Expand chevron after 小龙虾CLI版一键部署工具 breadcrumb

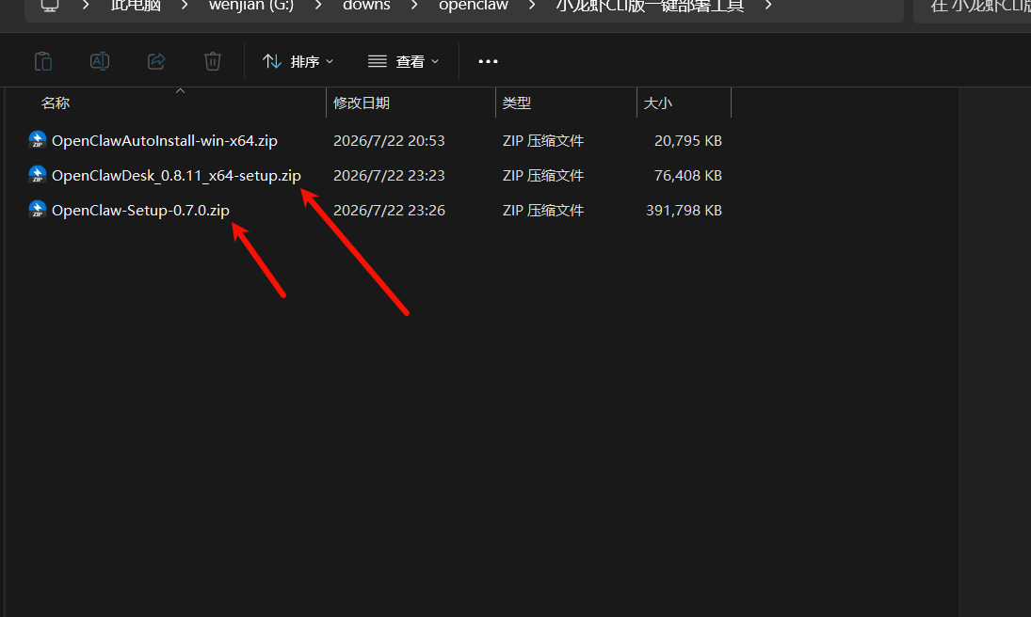pyautogui.click(x=768, y=6)
